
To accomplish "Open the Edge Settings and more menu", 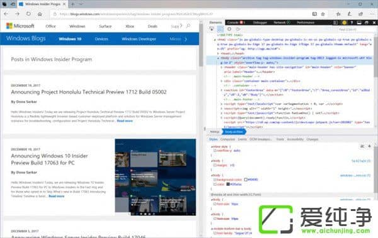I will (372, 14).
